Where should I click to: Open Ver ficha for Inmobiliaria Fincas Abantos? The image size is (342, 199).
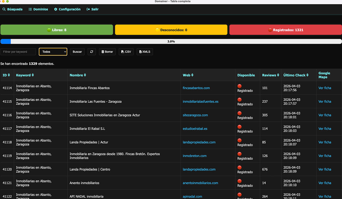(325, 88)
